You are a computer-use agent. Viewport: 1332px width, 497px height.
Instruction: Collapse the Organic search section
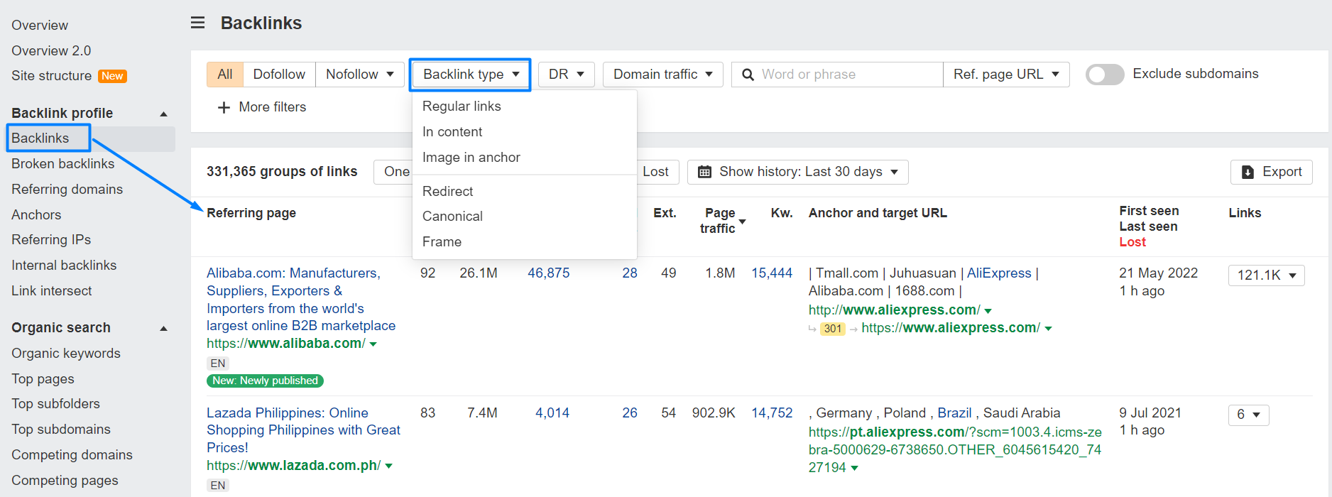(x=164, y=328)
